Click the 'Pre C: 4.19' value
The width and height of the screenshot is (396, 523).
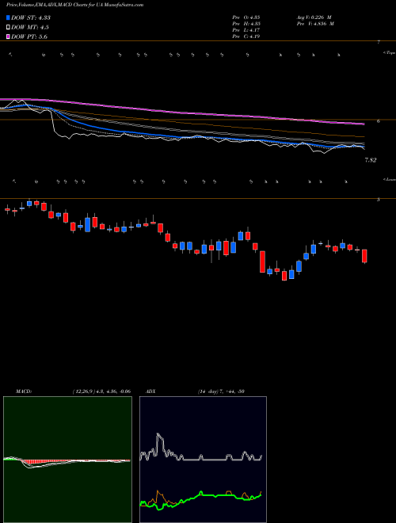[246, 36]
